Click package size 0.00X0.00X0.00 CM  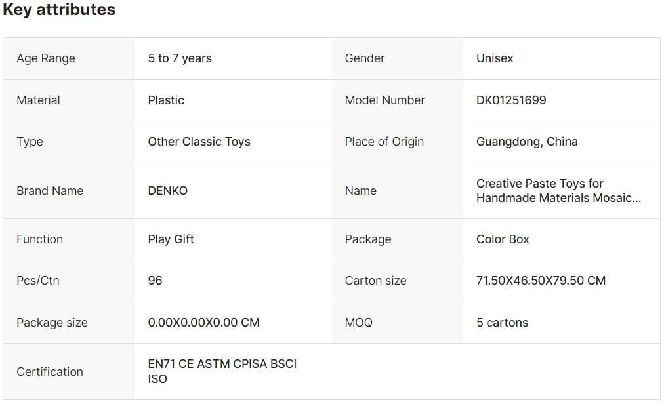(203, 323)
